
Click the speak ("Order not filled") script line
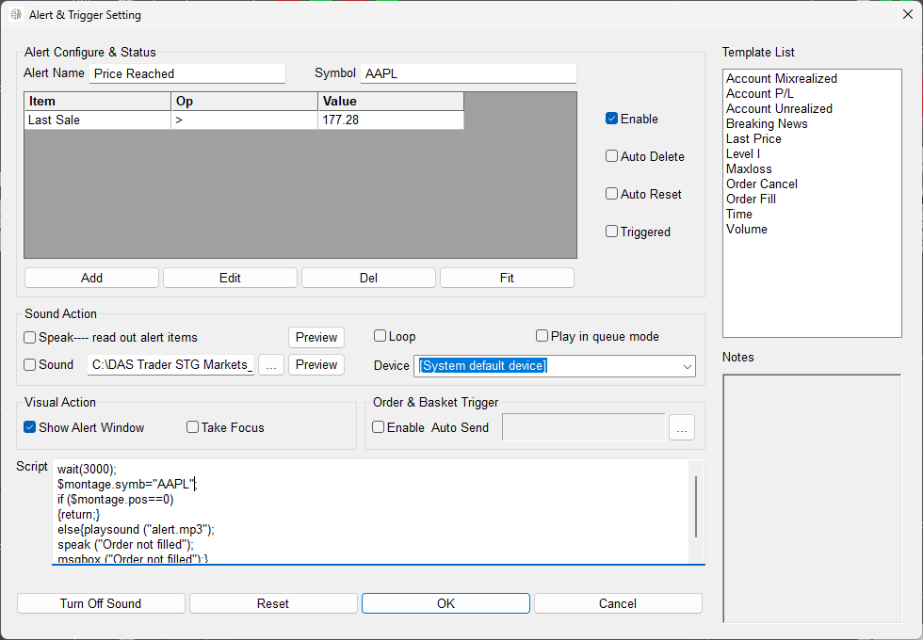(125, 545)
